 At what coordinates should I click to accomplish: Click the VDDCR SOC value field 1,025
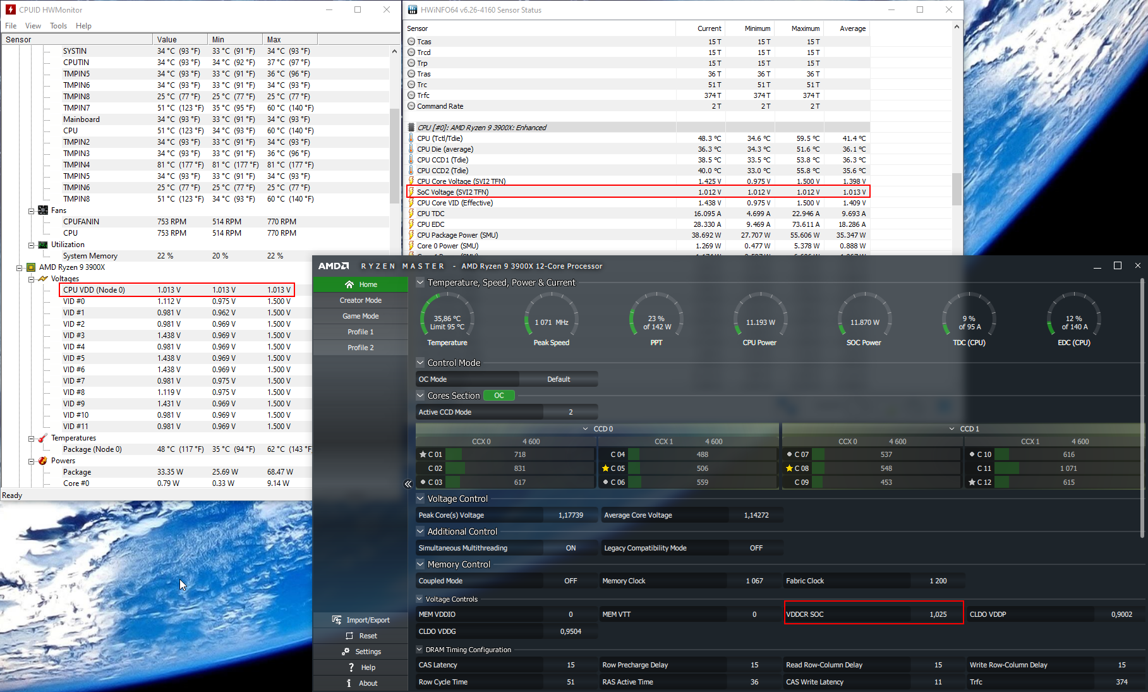938,614
